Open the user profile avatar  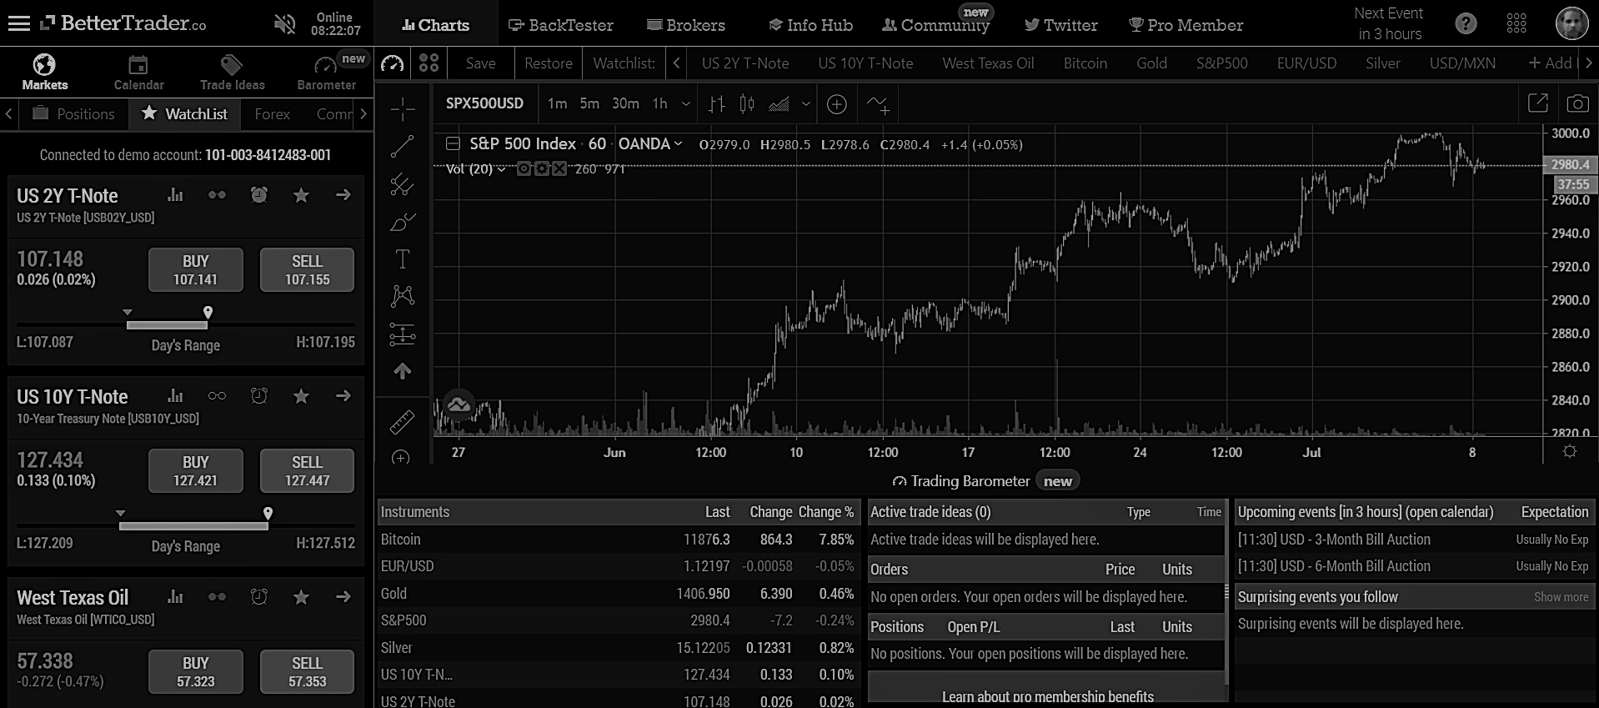(x=1571, y=23)
